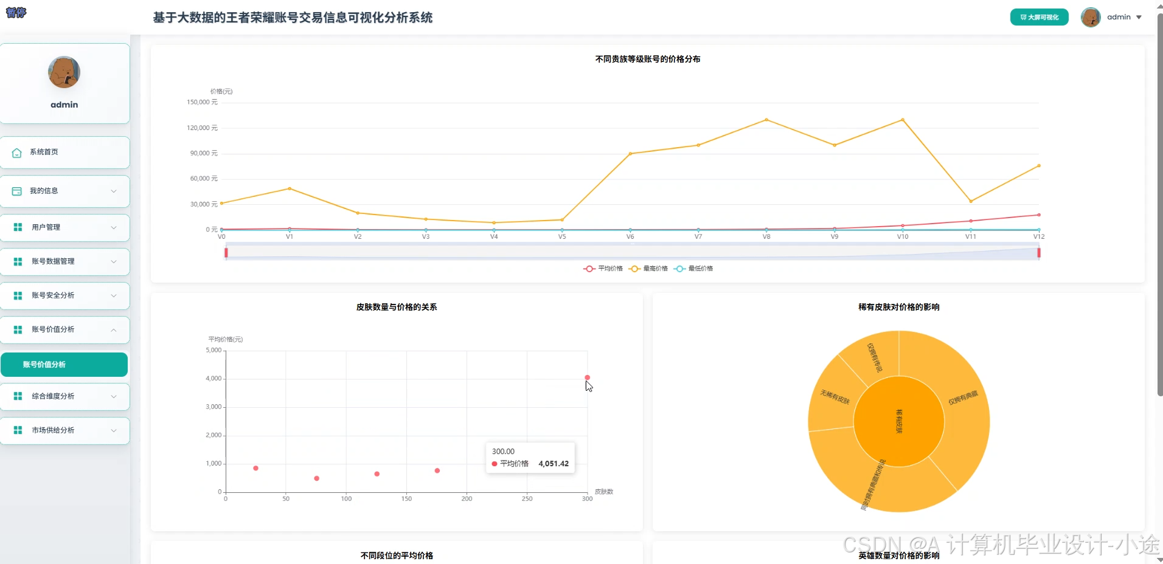The width and height of the screenshot is (1163, 564).
Task: Click the 暂停 logo in top-left corner
Action: [16, 12]
